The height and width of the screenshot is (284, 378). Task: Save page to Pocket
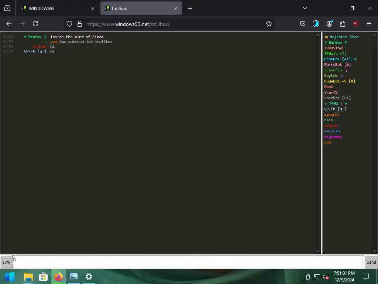coord(303,24)
